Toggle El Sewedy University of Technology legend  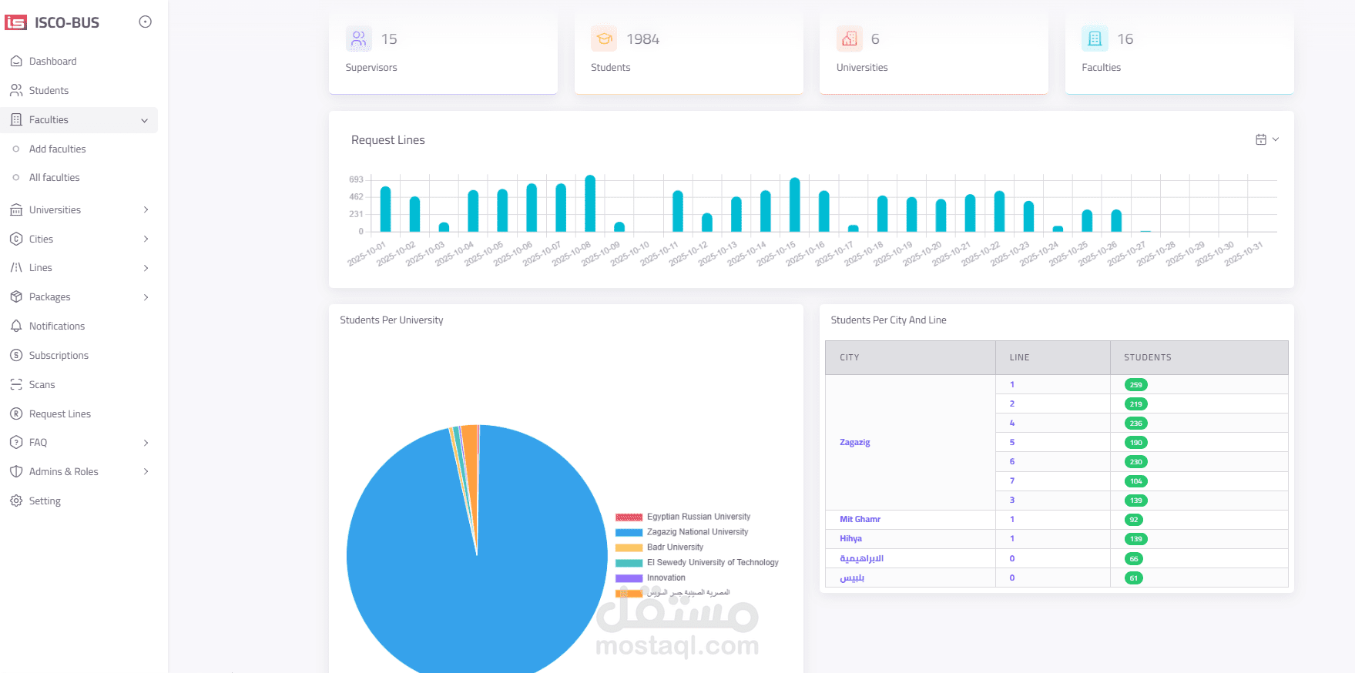[697, 563]
